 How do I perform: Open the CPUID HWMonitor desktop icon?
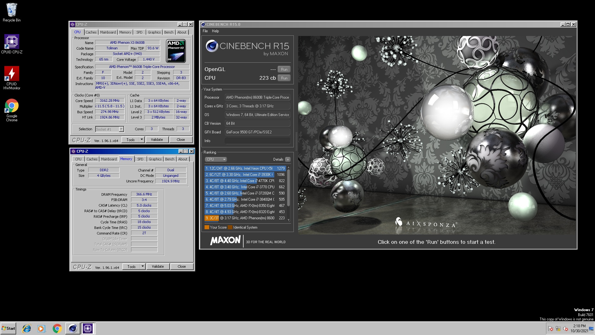tap(11, 78)
